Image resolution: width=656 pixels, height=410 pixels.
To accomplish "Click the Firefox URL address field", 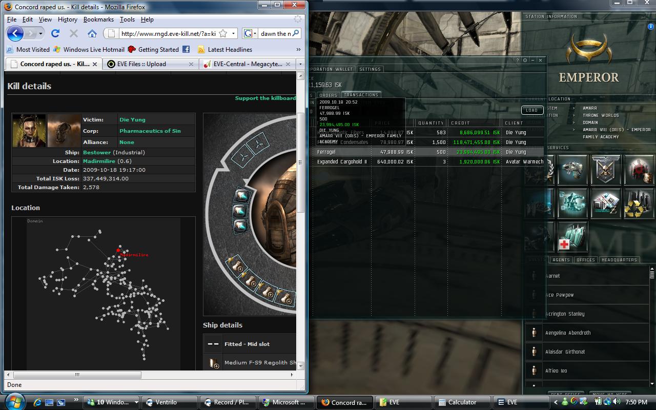I will pyautogui.click(x=168, y=34).
